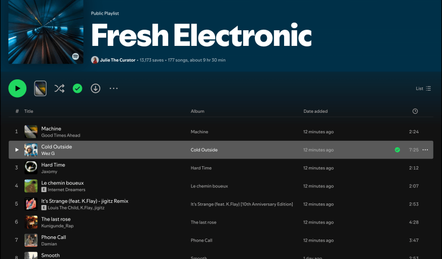Sort the track list by Album column
Image resolution: width=442 pixels, height=259 pixels.
pos(197,111)
